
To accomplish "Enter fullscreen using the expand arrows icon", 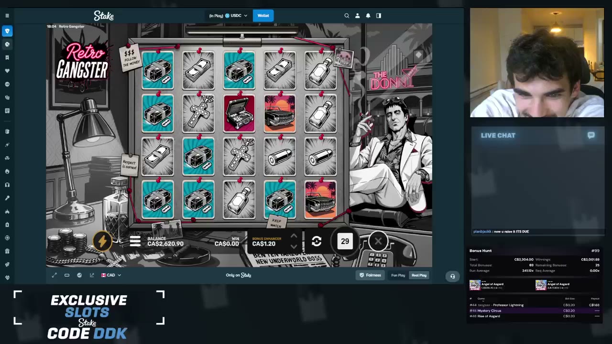I will point(54,275).
